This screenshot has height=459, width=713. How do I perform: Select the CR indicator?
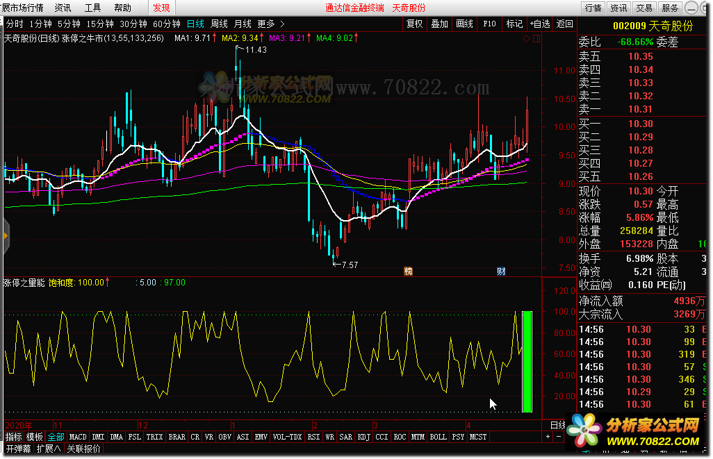pyautogui.click(x=195, y=437)
